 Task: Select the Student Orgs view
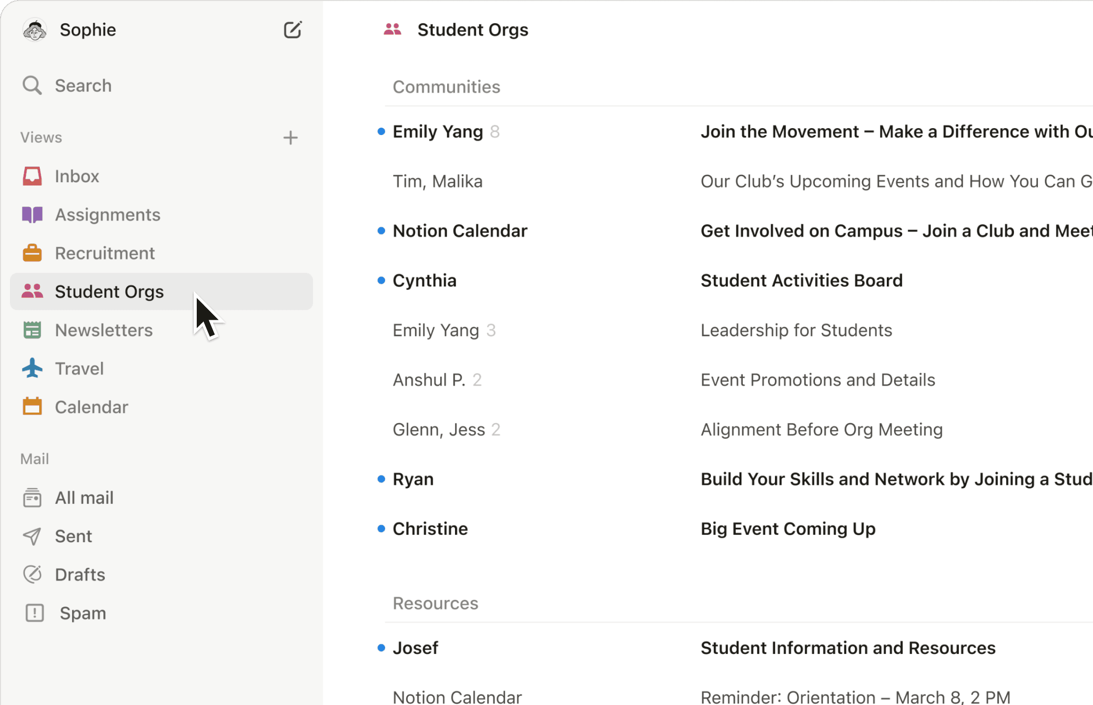(109, 292)
